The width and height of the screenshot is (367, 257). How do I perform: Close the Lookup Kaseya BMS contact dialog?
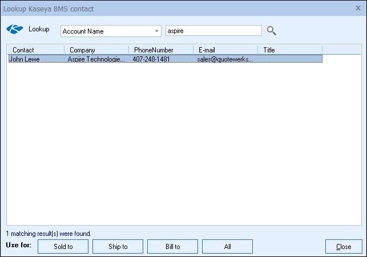pos(358,8)
